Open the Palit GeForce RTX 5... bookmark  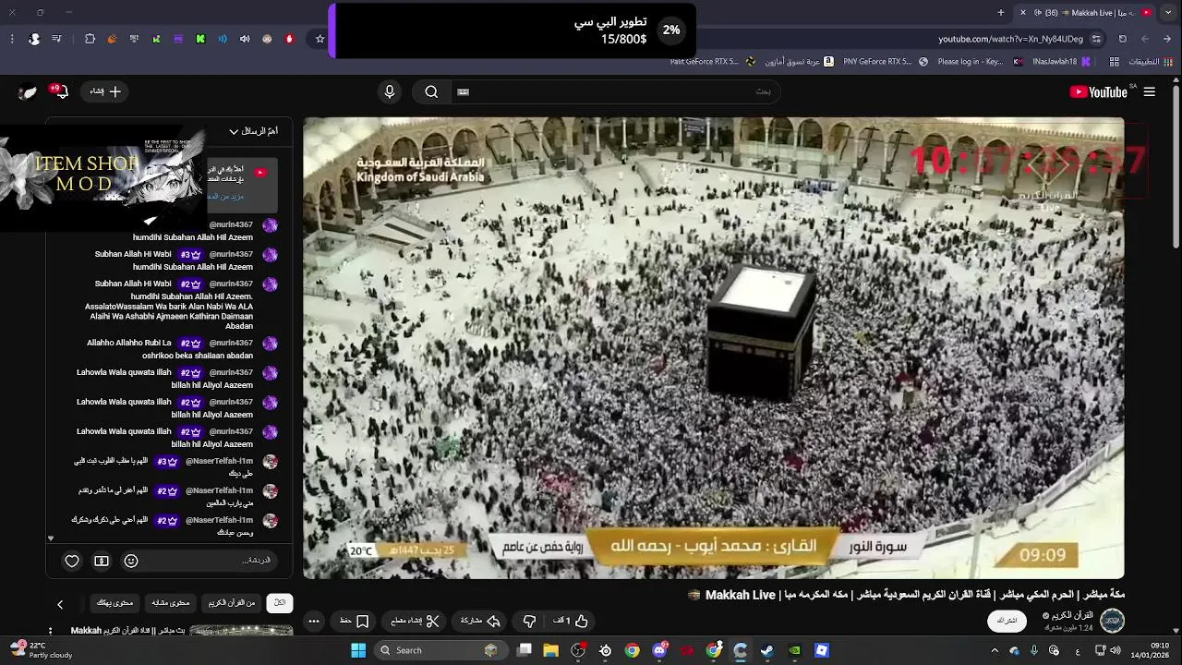click(x=713, y=62)
